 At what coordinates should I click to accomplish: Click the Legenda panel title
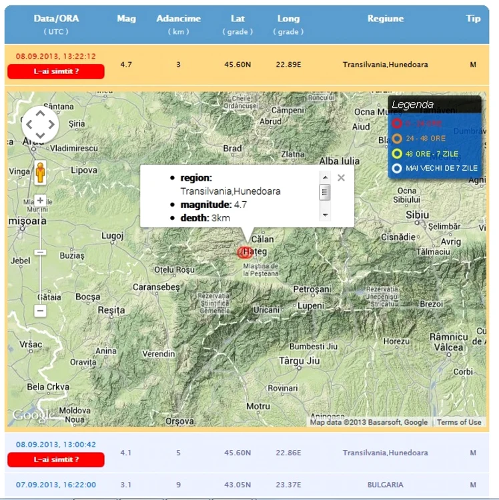coord(412,105)
